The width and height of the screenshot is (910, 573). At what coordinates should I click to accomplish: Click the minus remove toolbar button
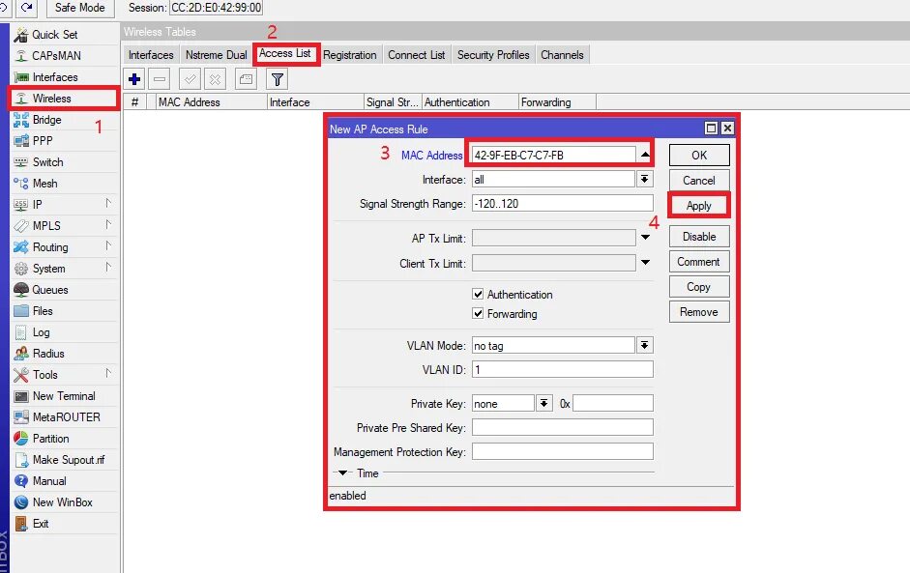(x=159, y=79)
